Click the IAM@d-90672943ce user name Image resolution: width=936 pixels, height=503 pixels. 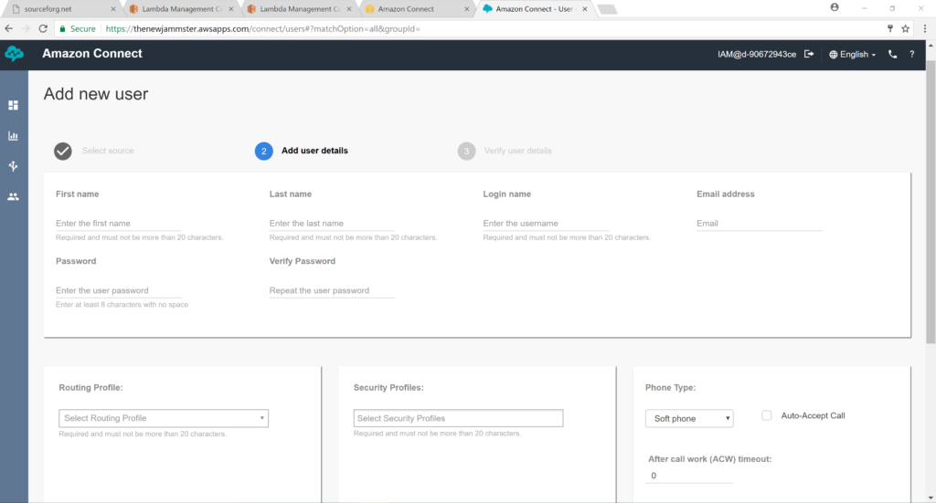click(x=756, y=54)
